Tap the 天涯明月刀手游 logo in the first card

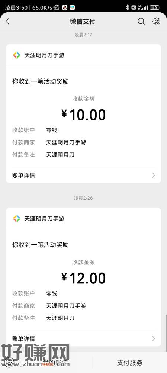pyautogui.click(x=17, y=55)
